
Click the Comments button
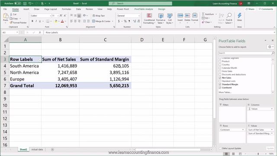tap(266, 9)
